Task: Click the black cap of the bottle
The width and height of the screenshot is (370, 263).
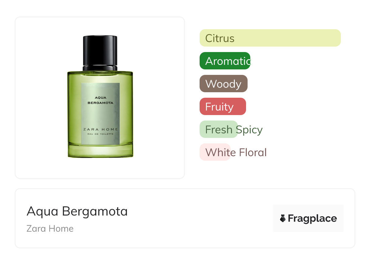Action: tap(100, 51)
